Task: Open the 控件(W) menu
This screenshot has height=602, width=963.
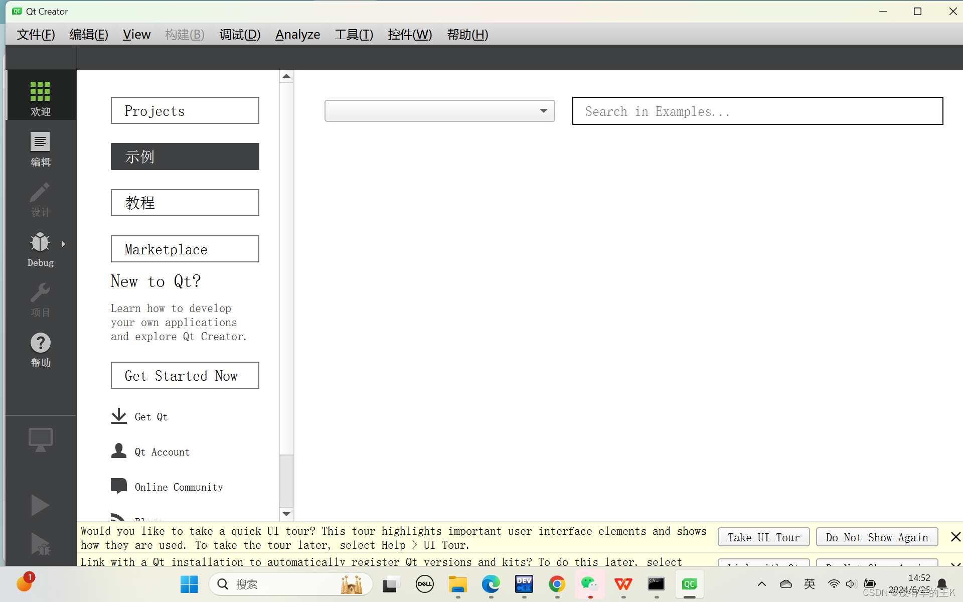Action: [409, 35]
